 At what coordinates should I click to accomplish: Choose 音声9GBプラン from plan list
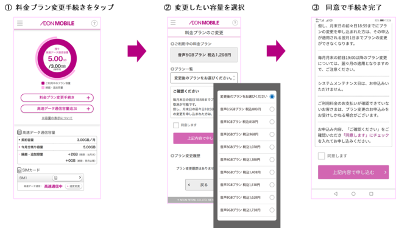pos(247,210)
